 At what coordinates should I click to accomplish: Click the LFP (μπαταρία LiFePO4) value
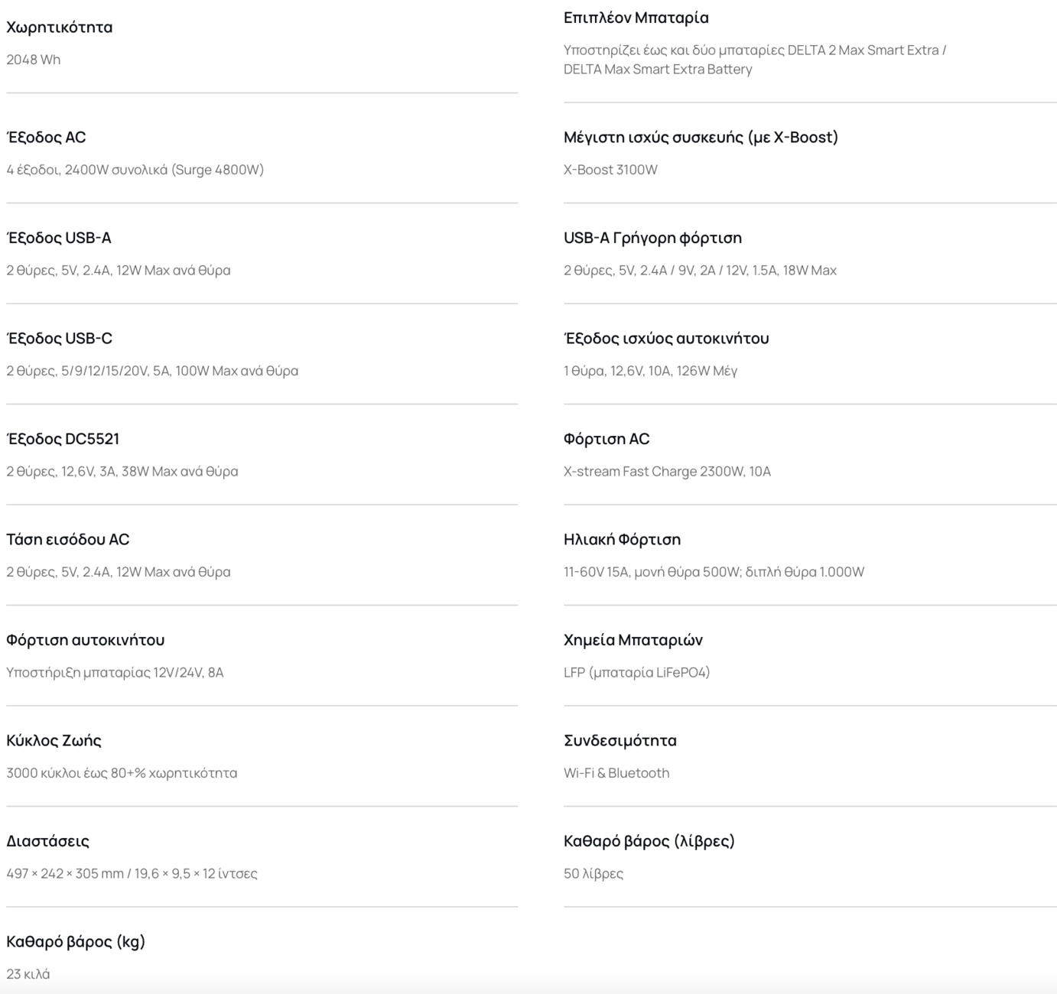pyautogui.click(x=636, y=672)
